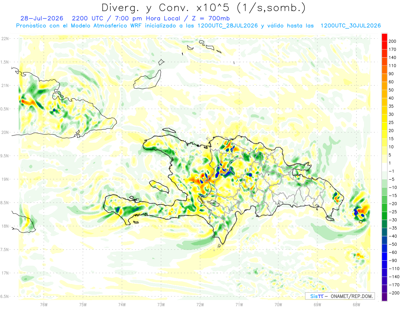Click the '1.5N' latitude label
Screen dimensions: 400x309
point(5,62)
